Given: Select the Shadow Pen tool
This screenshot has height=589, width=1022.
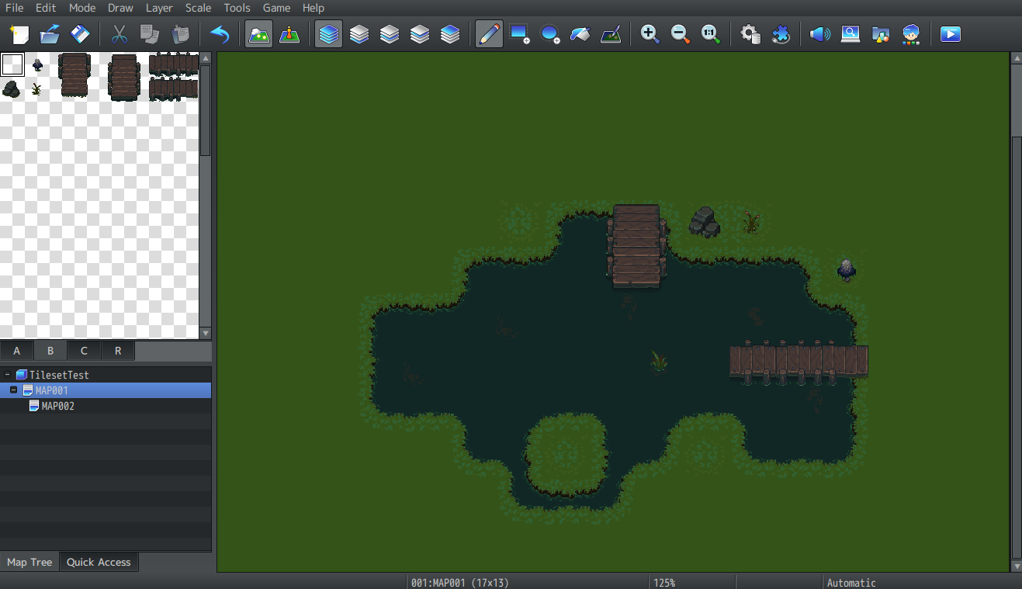Looking at the screenshot, I should pyautogui.click(x=611, y=34).
